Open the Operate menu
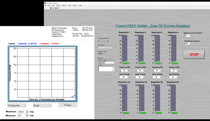210x121 pixels. [x=64, y=5]
